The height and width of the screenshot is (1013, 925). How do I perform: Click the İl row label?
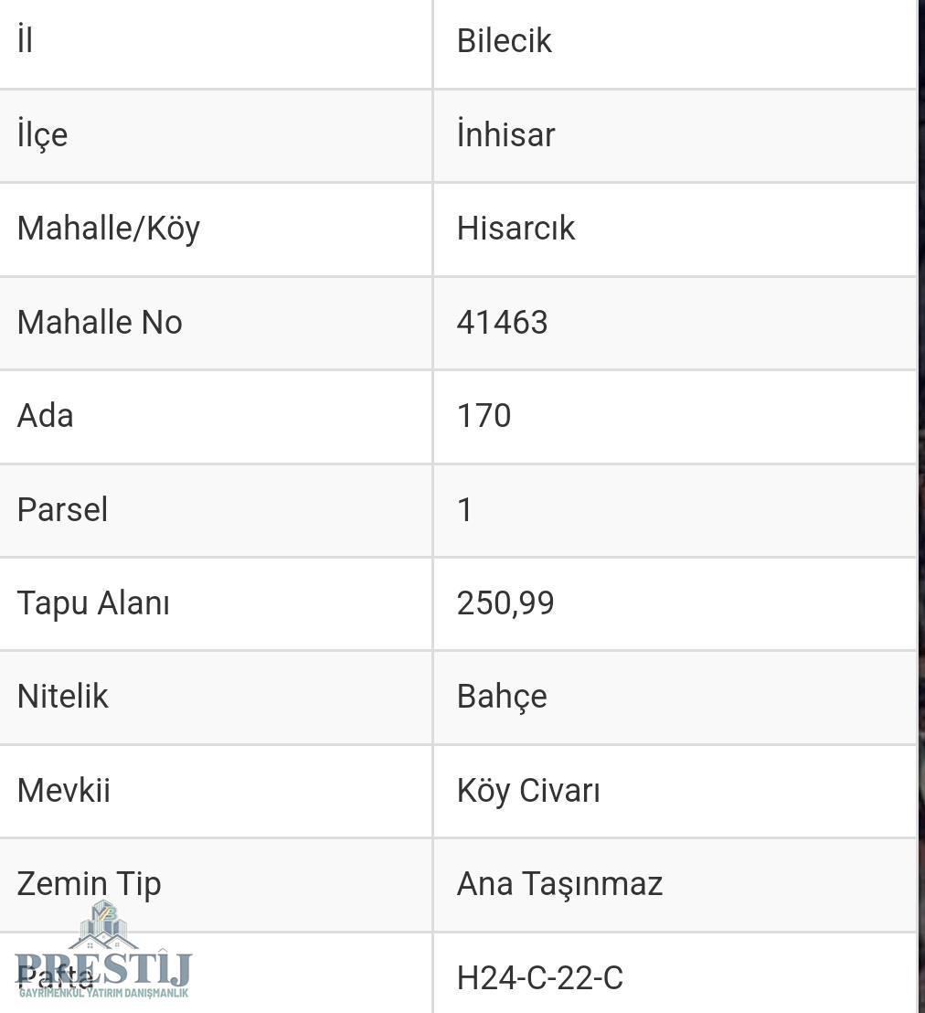25,39
